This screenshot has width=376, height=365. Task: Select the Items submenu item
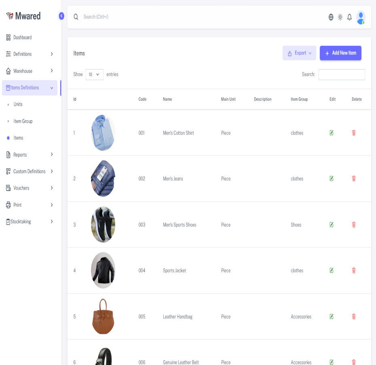point(18,138)
